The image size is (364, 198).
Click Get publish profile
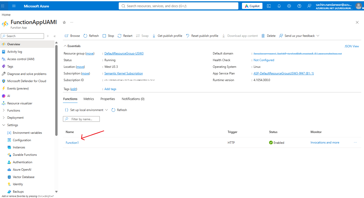(x=167, y=36)
